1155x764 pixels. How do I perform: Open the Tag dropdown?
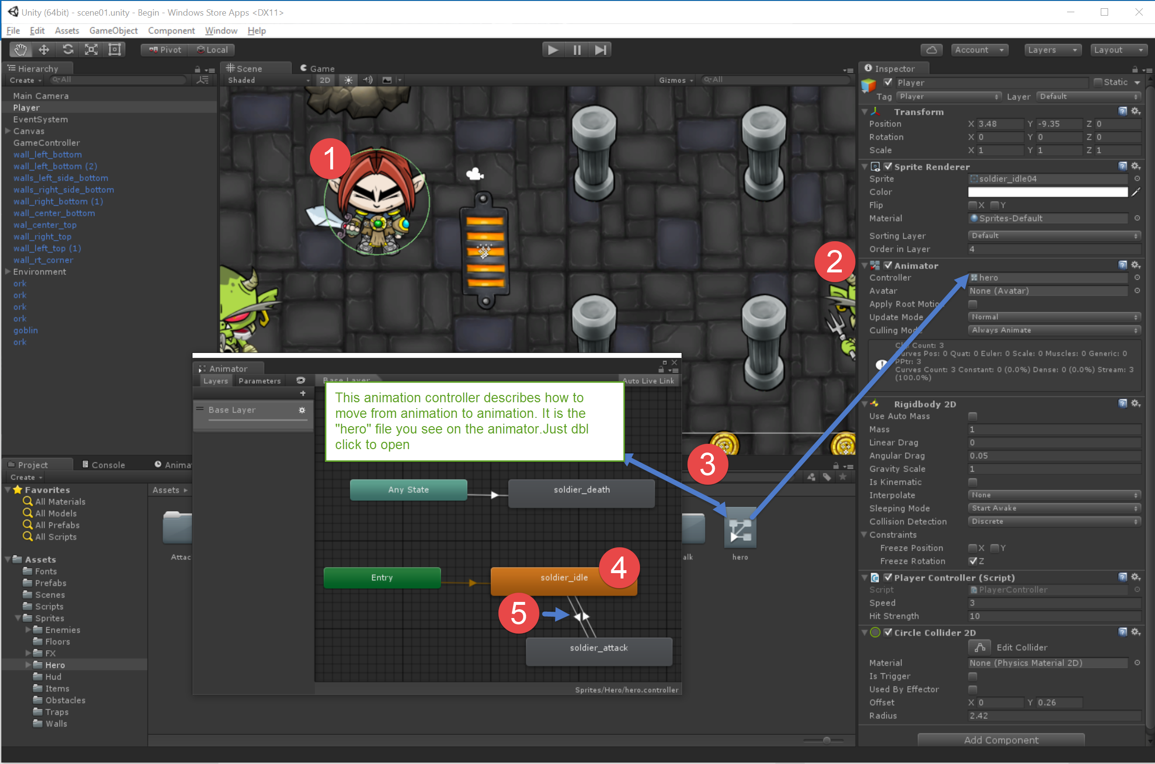pos(949,97)
